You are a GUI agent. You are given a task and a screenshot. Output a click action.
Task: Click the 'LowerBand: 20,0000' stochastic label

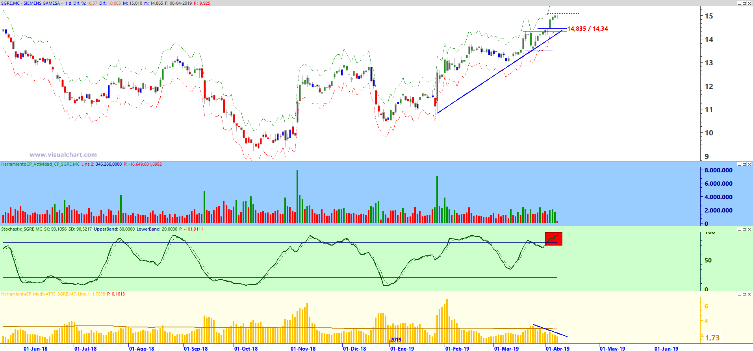[x=157, y=229]
